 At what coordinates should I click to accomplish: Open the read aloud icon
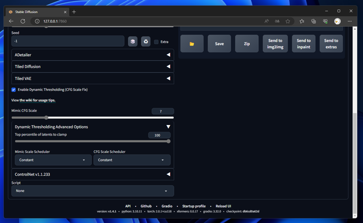point(267,21)
